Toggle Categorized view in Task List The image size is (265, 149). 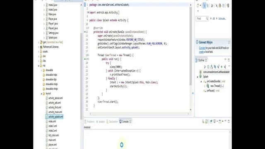[x=204, y=5]
